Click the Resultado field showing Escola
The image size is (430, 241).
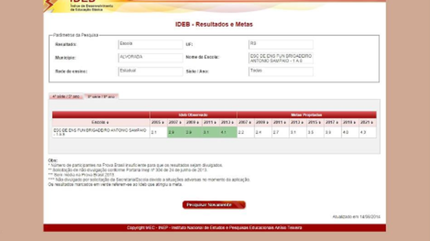[150, 44]
